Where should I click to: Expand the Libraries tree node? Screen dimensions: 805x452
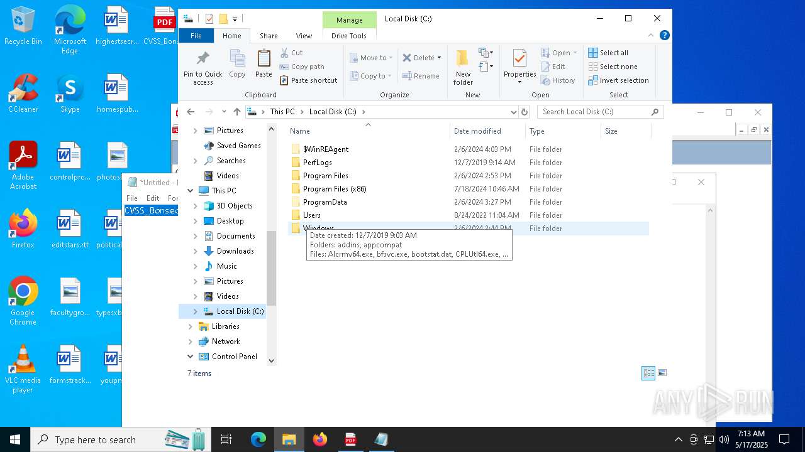(191, 326)
